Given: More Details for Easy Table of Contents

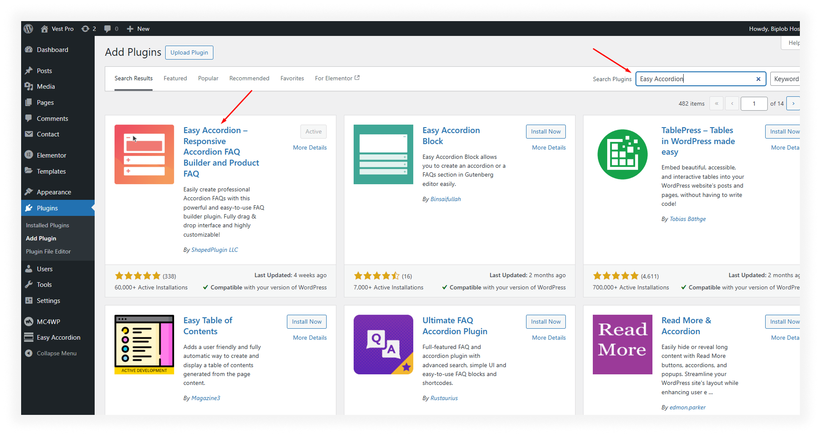Looking at the screenshot, I should coord(310,338).
